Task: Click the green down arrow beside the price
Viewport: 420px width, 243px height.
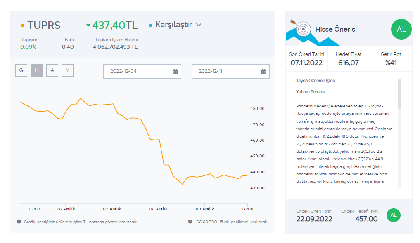Action: 88,26
